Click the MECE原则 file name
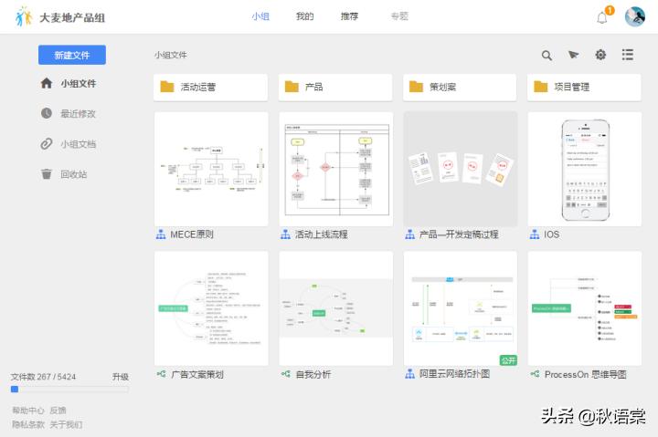Screen dimensions: 658x437 pyautogui.click(x=192, y=234)
